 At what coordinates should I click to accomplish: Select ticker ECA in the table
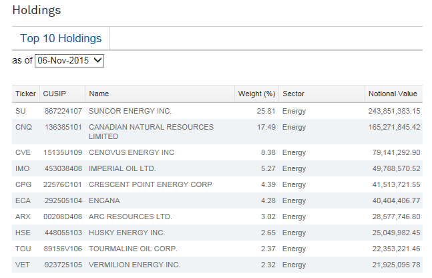pyautogui.click(x=23, y=200)
